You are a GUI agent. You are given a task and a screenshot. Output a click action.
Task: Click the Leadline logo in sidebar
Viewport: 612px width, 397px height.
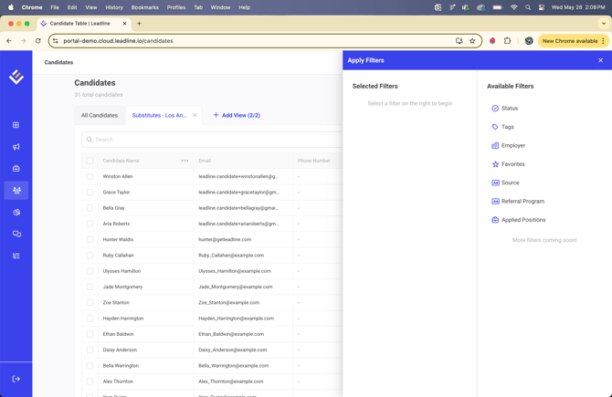pos(16,77)
